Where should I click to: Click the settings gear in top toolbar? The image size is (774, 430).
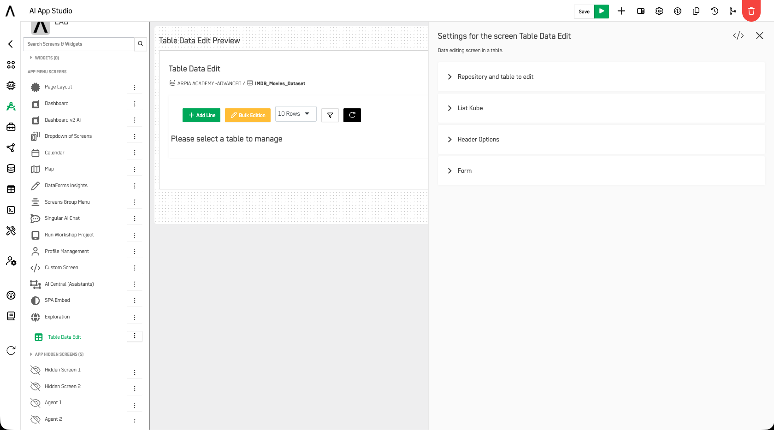tap(659, 11)
